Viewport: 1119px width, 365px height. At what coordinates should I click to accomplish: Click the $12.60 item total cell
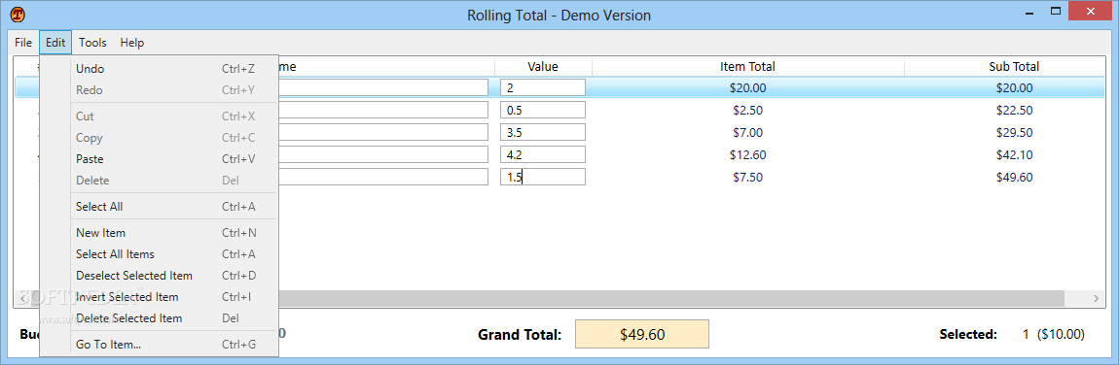(x=748, y=154)
